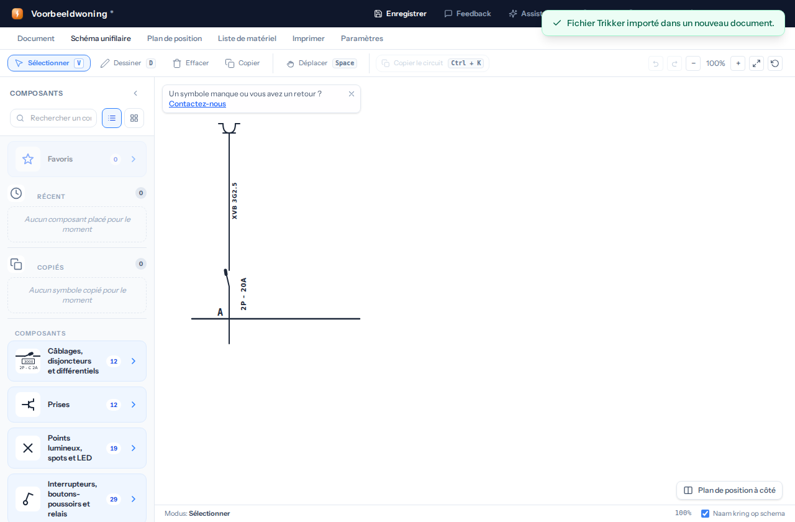Click the orange lightning app logo
The image size is (795, 522).
[17, 14]
